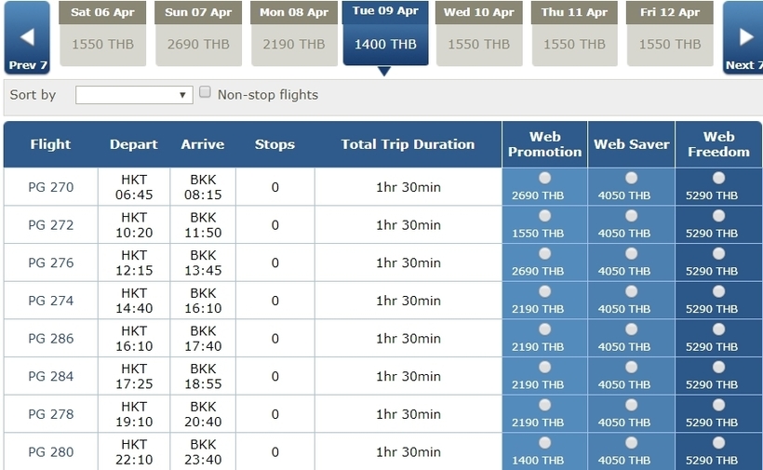The width and height of the screenshot is (763, 470).
Task: Select PG 280 Web Promotion 1400 THB fare
Action: [544, 443]
